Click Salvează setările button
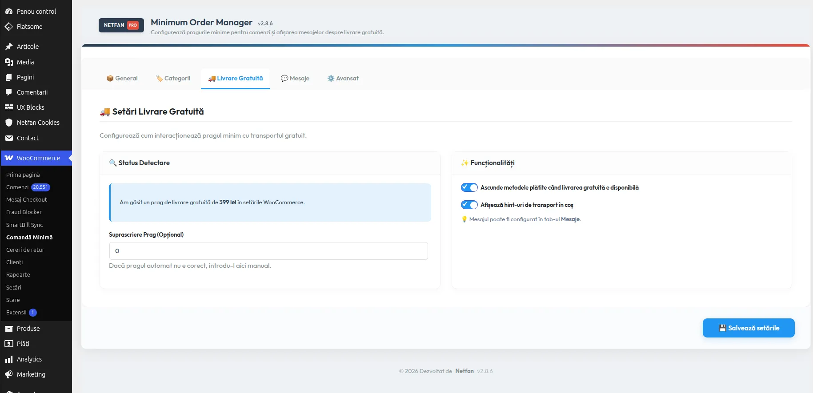This screenshot has width=813, height=393. [749, 328]
